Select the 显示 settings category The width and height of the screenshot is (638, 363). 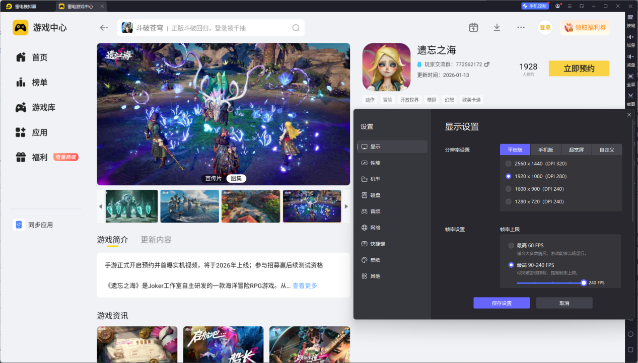(392, 147)
